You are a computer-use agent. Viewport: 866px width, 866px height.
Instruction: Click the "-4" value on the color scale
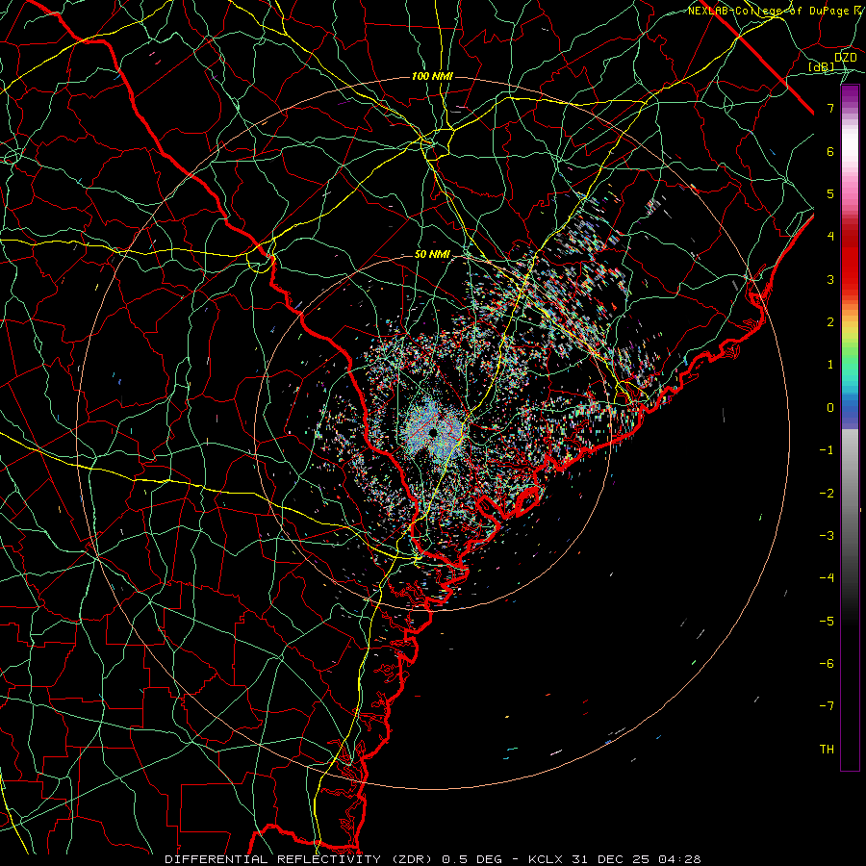coord(827,578)
